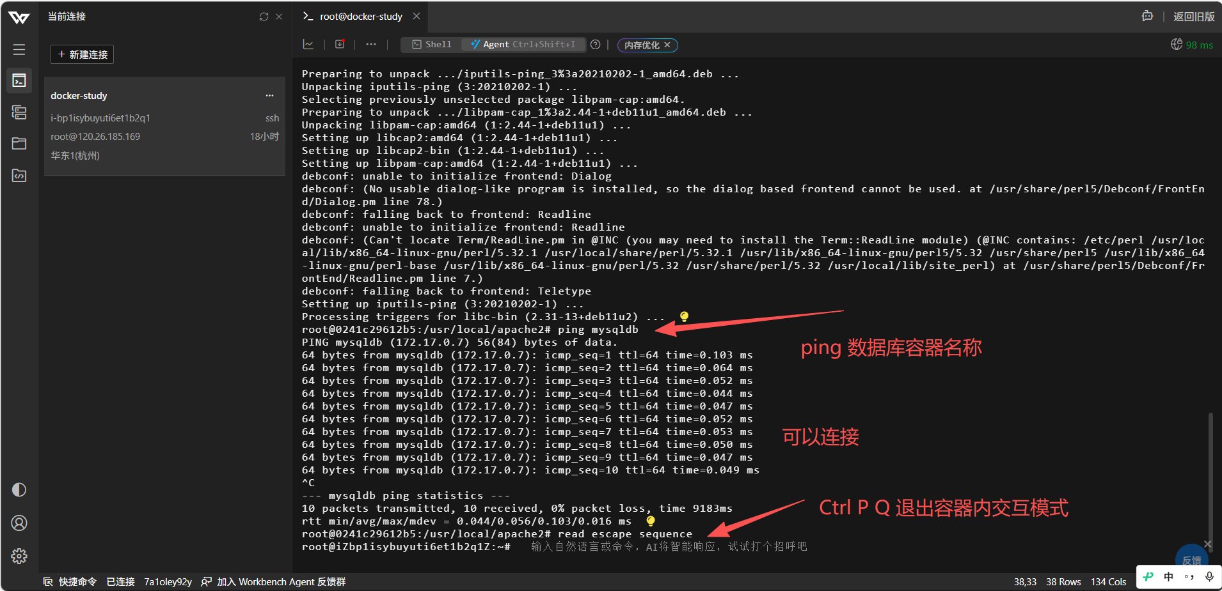The height and width of the screenshot is (591, 1222).
Task: Select root@120.26.185.169 address text
Action: pyautogui.click(x=95, y=137)
